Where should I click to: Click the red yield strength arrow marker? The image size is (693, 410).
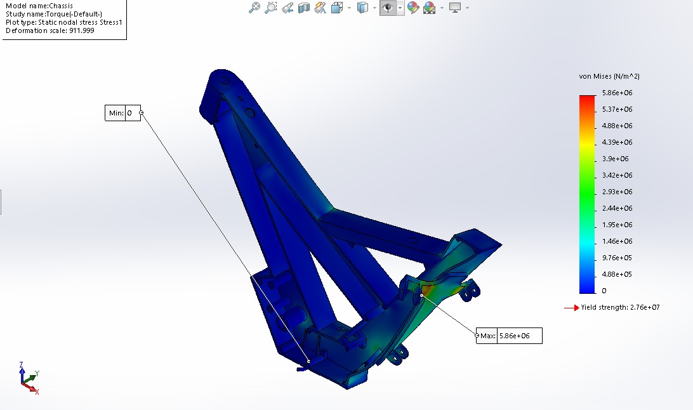(571, 308)
